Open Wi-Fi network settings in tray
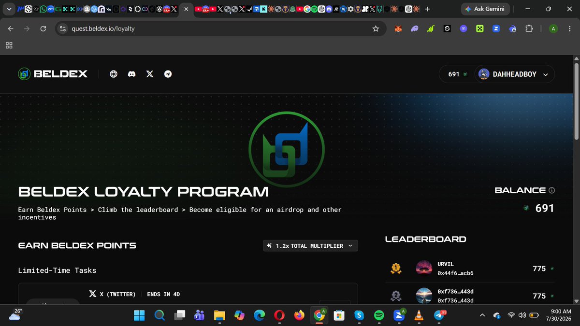The width and height of the screenshot is (580, 326). click(x=511, y=315)
